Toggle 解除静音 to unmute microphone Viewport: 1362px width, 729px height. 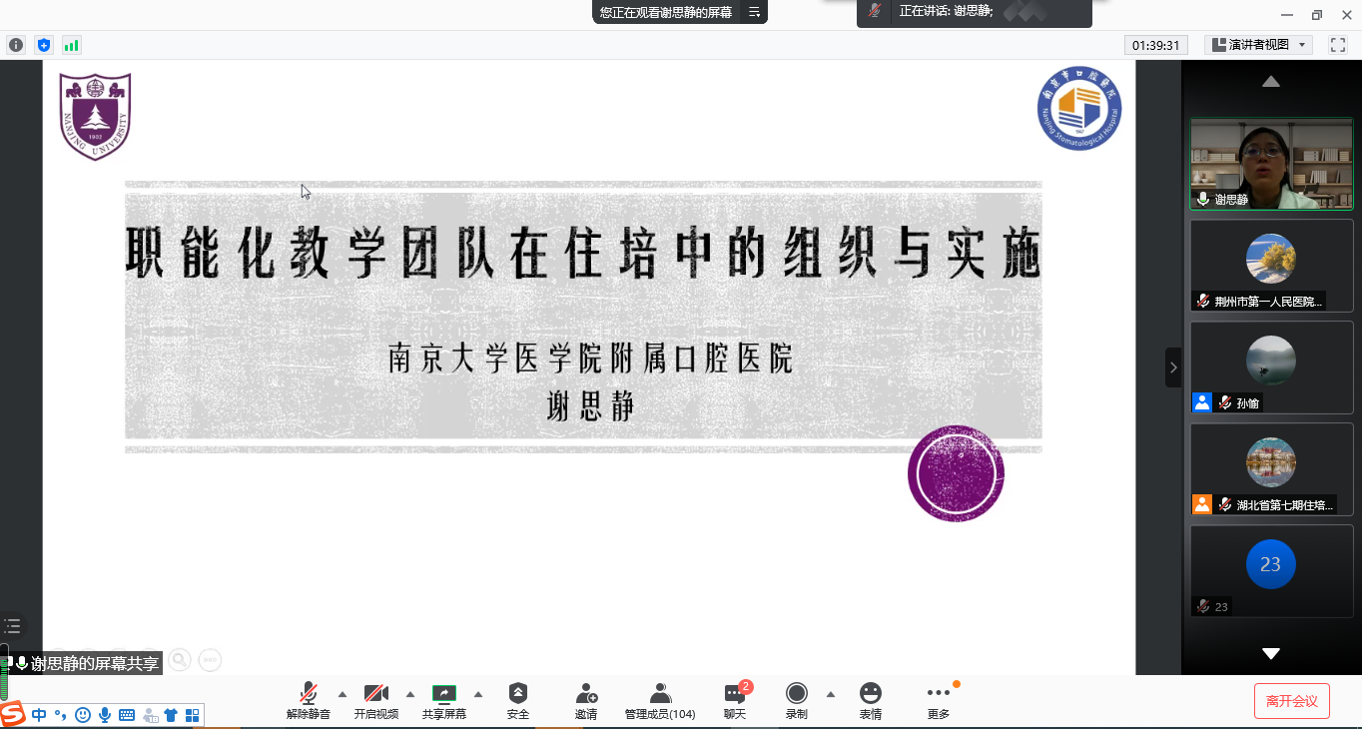point(309,702)
